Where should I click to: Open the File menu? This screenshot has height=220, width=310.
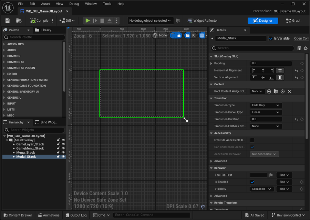coord(21,4)
